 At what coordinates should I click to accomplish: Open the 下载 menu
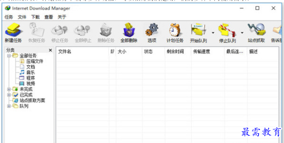35,17
